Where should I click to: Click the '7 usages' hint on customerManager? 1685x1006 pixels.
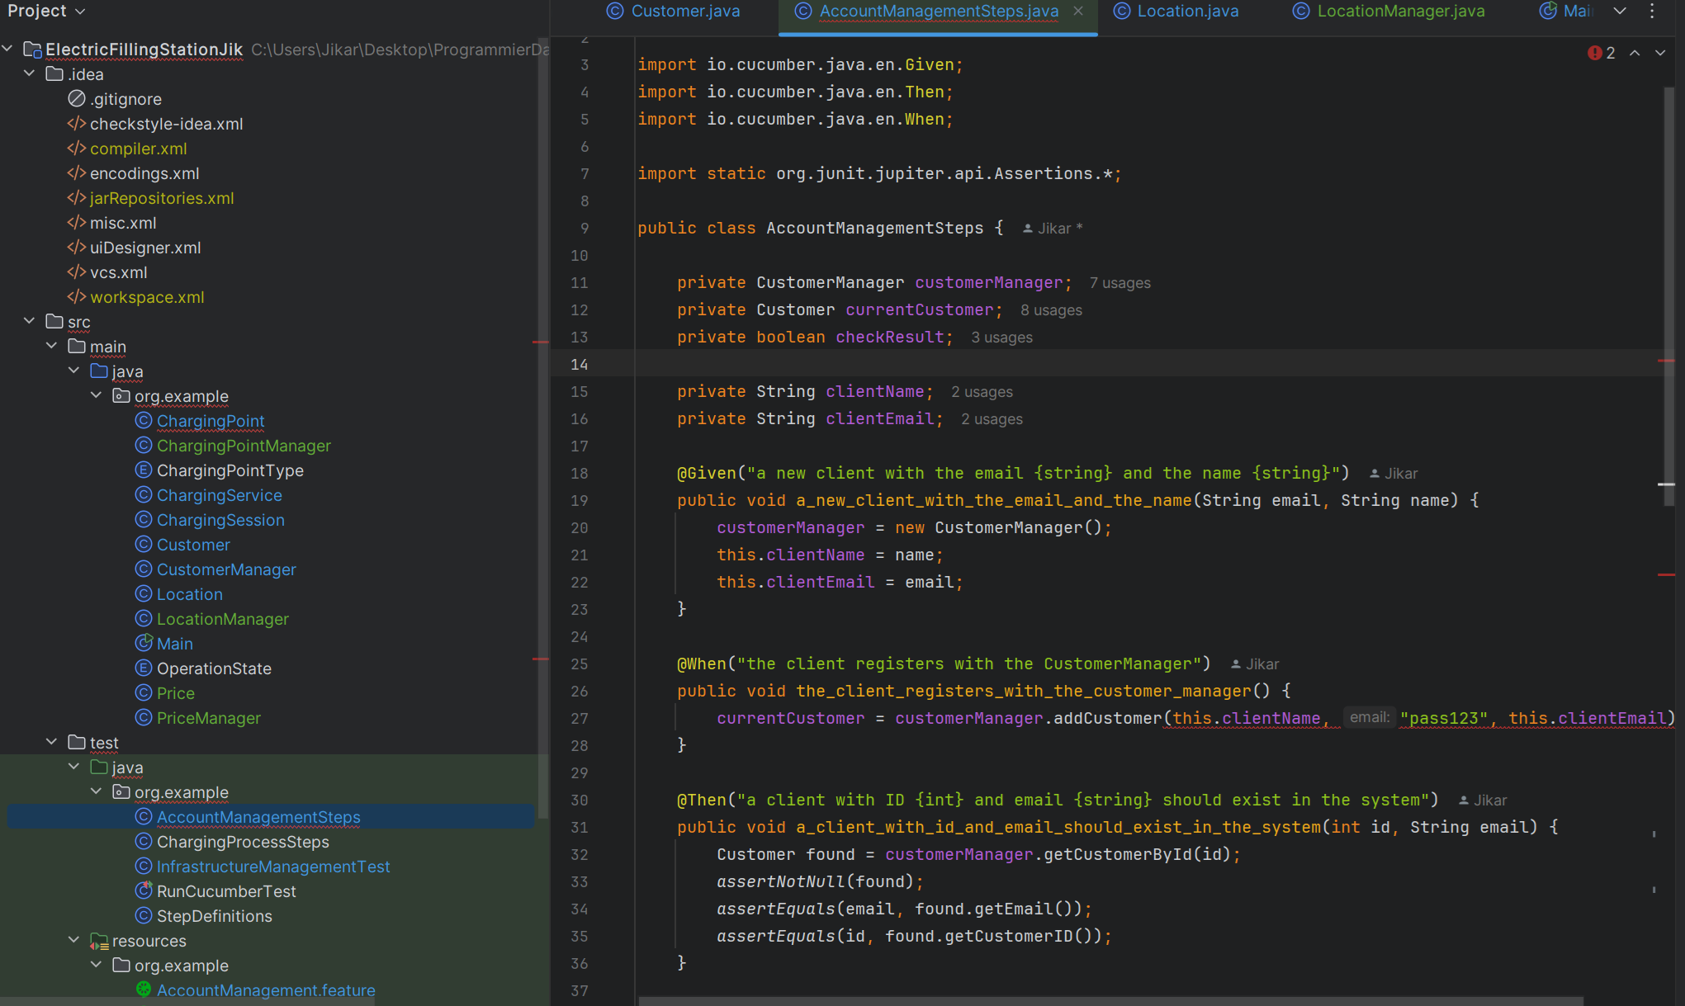[1120, 282]
